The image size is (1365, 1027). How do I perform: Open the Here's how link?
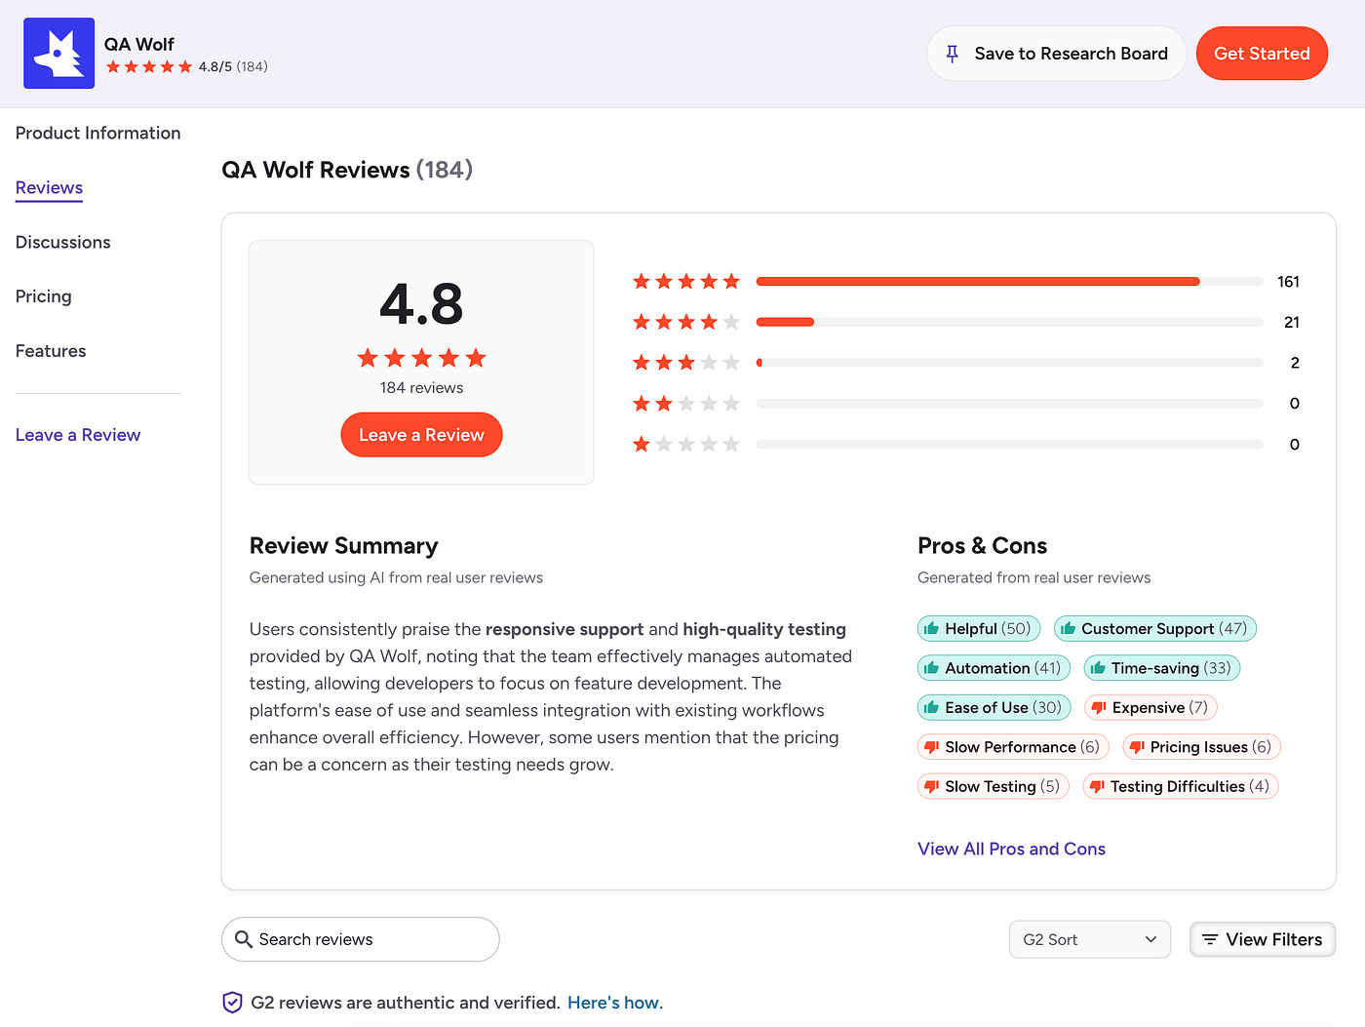pos(615,1003)
